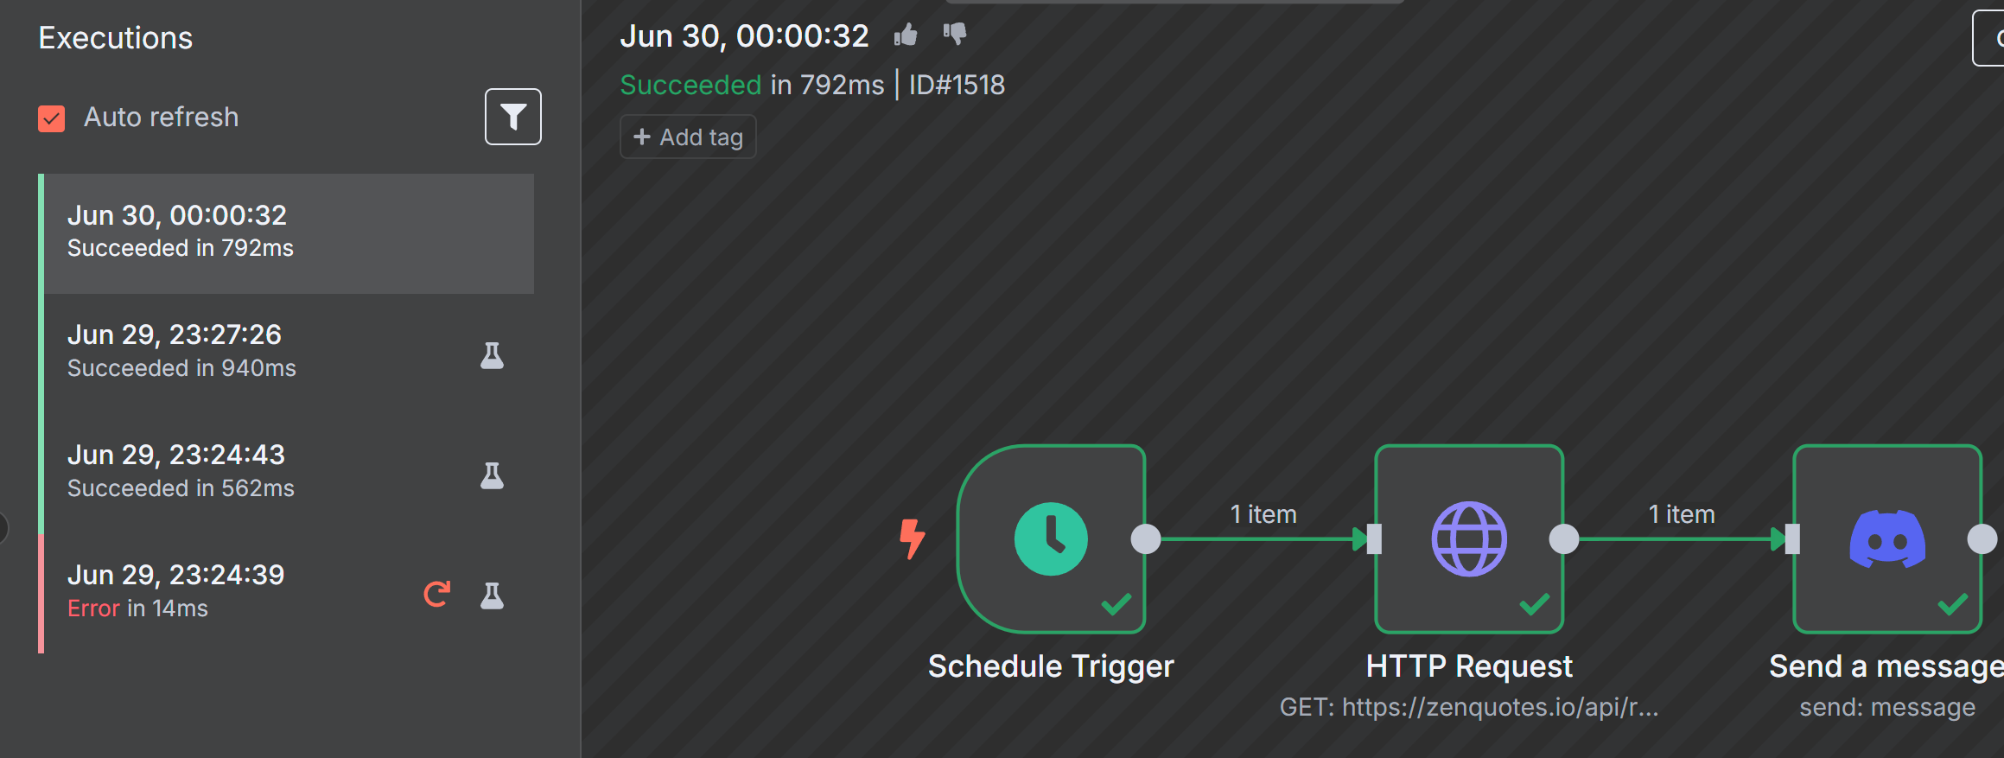
Task: Retry the failed Jun 29 23:24:39 execution
Action: [x=436, y=594]
